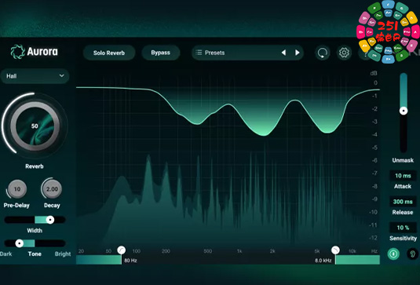
Task: Click the large Reverb amount knob
Action: pos(35,126)
